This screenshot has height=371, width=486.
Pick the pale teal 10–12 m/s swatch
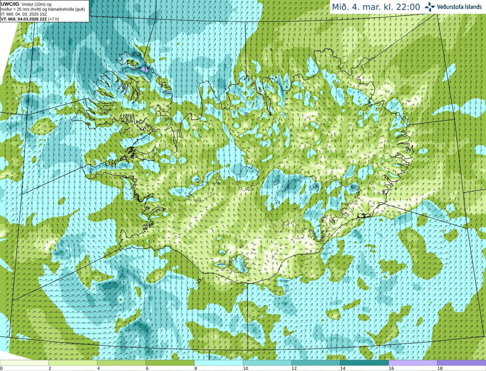pyautogui.click(x=267, y=363)
